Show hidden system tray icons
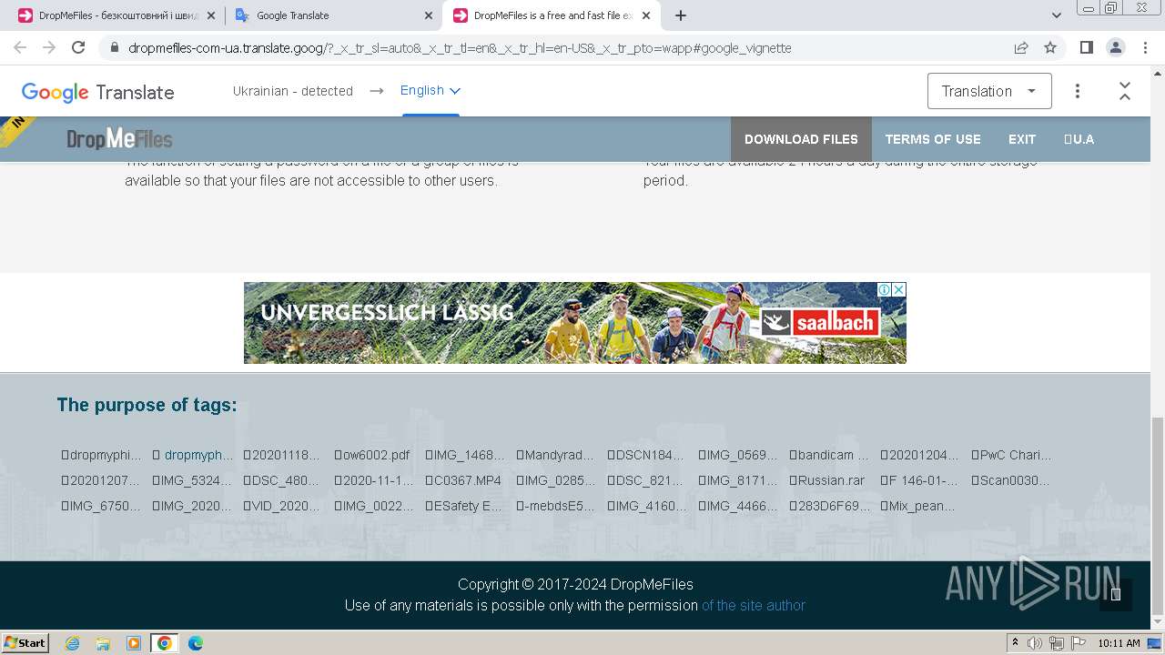Image resolution: width=1165 pixels, height=655 pixels. 1015,643
